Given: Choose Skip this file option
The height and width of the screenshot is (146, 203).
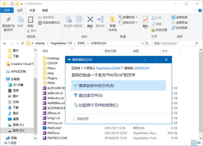Looking at the screenshot, I should tap(88, 95).
